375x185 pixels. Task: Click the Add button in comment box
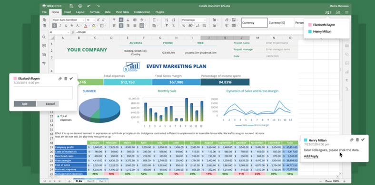25,104
